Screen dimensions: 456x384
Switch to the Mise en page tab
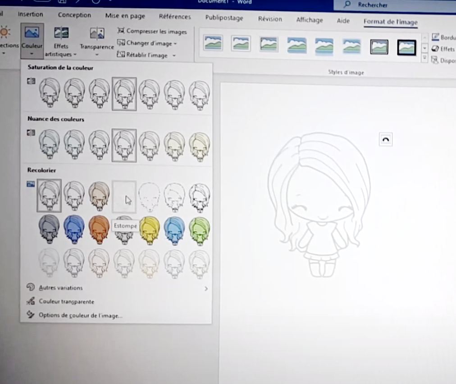pyautogui.click(x=125, y=16)
